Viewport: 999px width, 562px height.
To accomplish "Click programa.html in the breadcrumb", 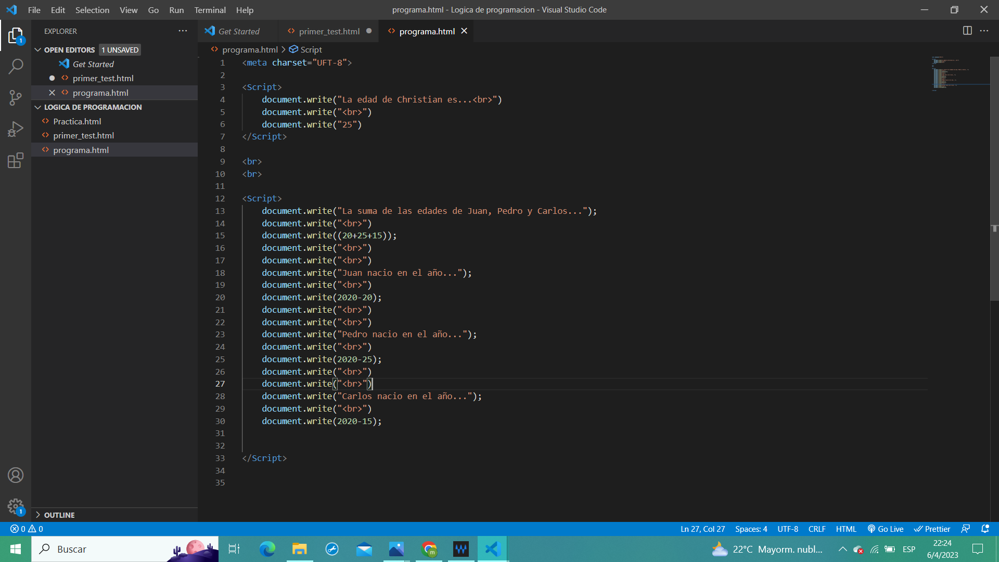I will 250,49.
